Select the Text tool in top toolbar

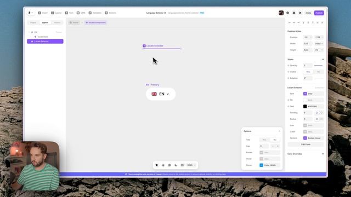coord(69,13)
